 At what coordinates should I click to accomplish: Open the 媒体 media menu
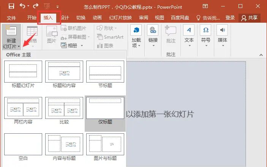222,36
